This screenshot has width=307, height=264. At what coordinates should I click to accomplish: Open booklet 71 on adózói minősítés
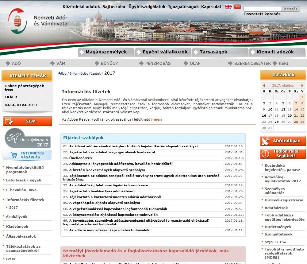click(109, 230)
